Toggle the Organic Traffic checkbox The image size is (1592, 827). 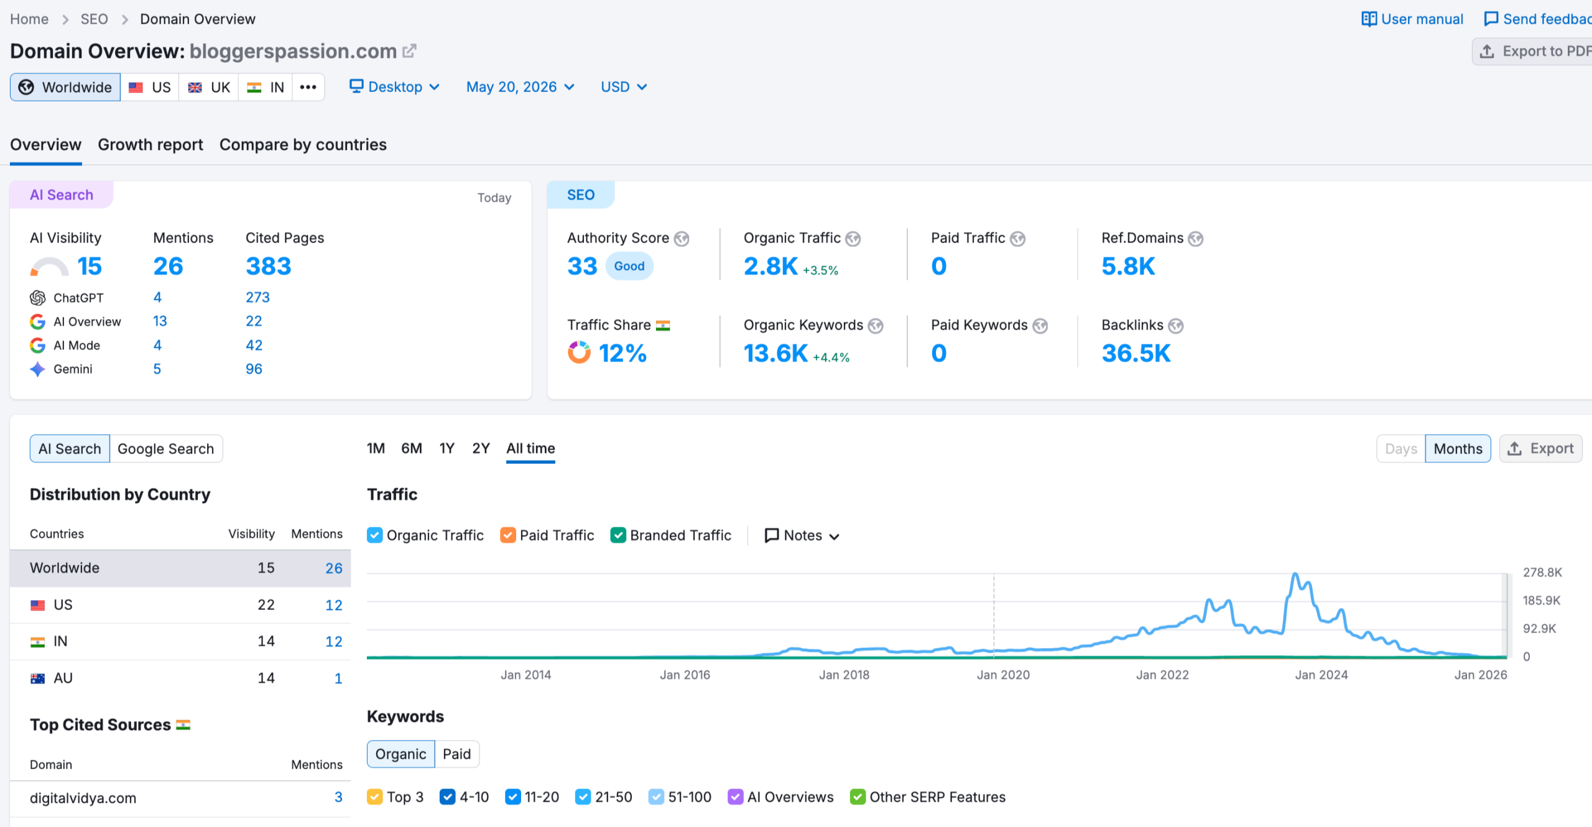point(374,535)
